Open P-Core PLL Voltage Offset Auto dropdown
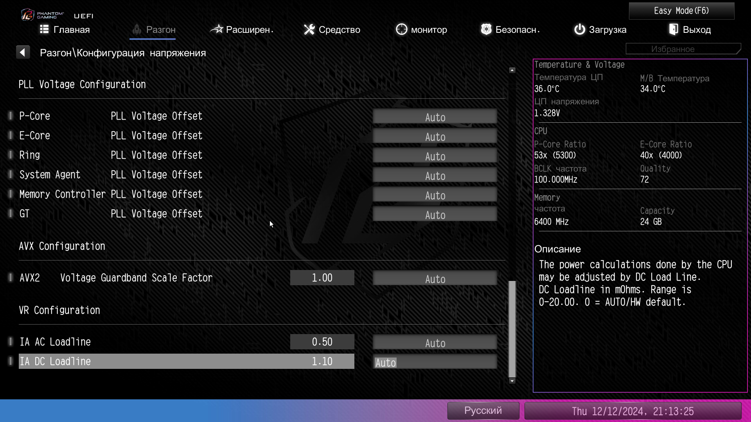Viewport: 751px width, 422px height. pyautogui.click(x=435, y=117)
